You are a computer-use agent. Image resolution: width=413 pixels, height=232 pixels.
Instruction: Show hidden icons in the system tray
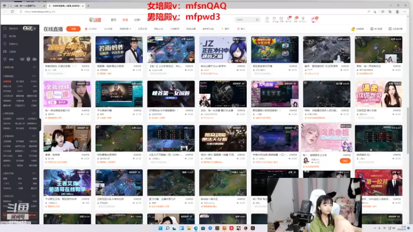[x=375, y=228]
